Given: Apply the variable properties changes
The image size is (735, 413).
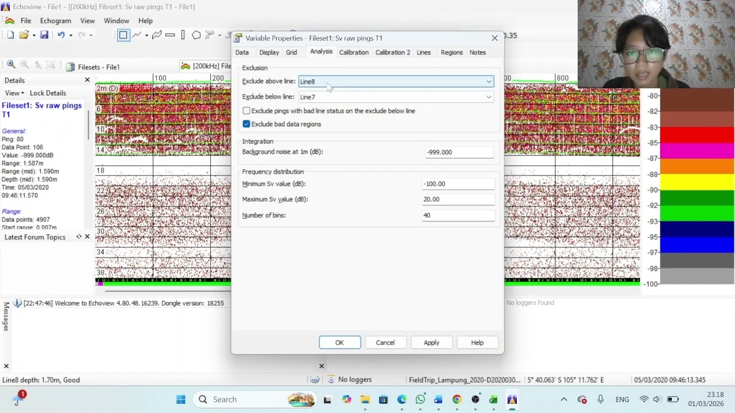Looking at the screenshot, I should pos(431,342).
